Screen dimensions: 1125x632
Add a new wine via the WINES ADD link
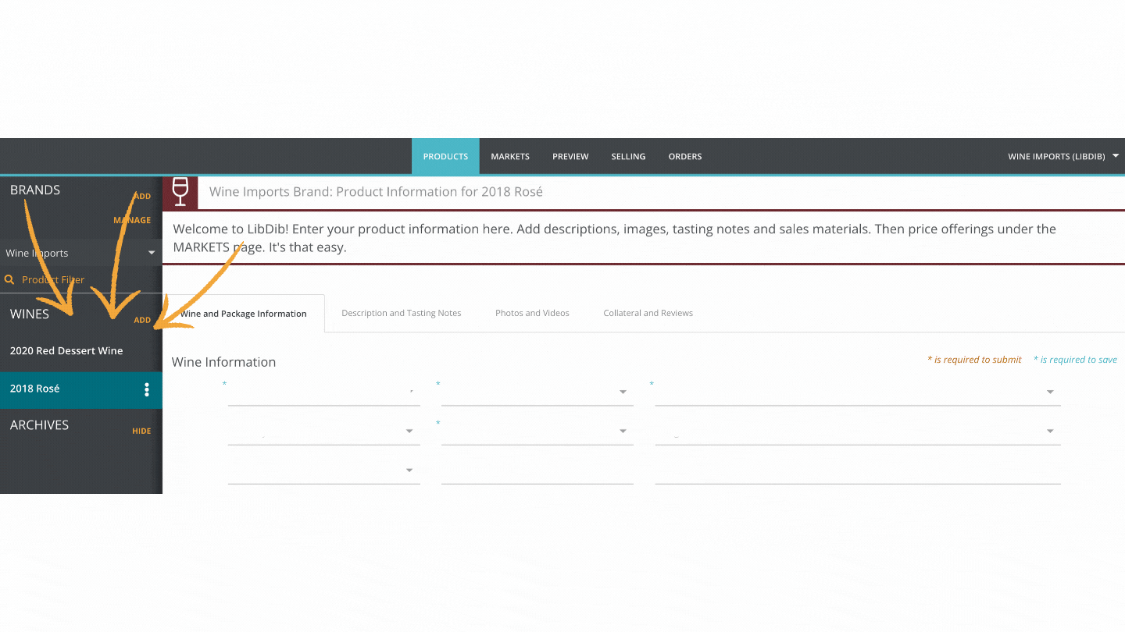(141, 319)
